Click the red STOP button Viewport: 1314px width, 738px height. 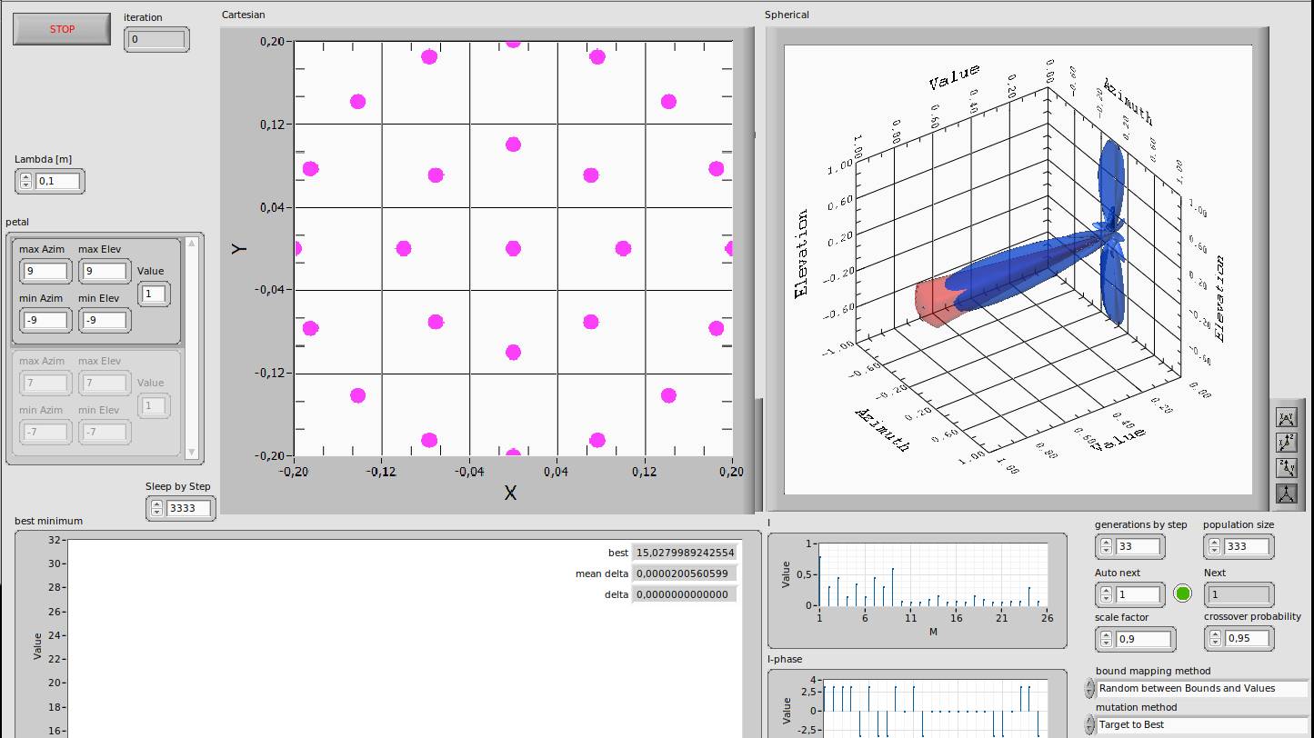tap(62, 29)
